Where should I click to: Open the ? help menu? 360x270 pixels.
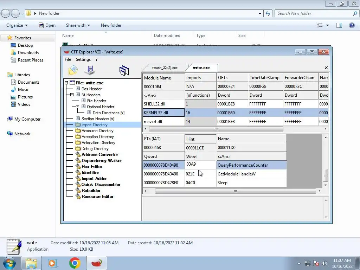96,59
